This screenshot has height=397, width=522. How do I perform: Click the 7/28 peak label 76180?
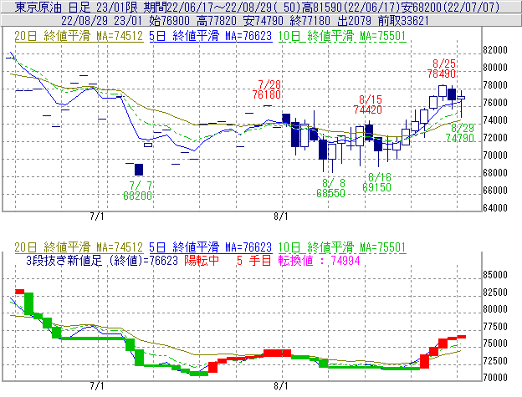(x=267, y=95)
